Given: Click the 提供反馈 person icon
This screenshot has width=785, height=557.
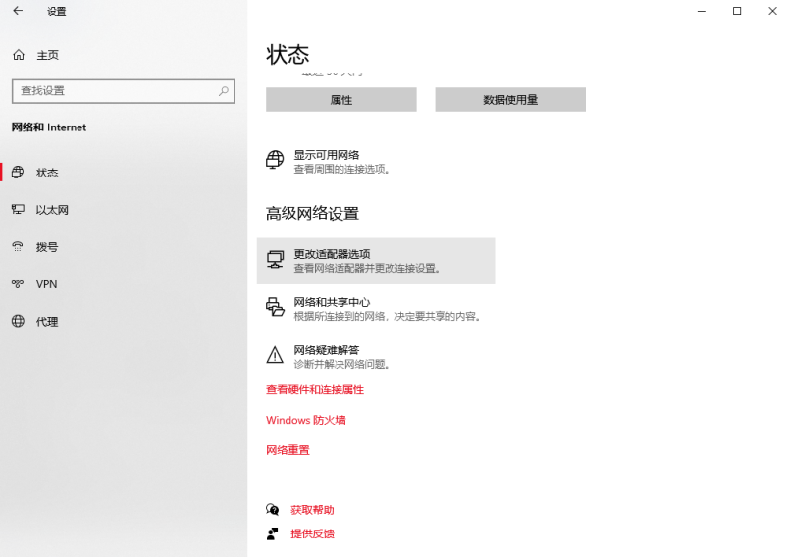Looking at the screenshot, I should [x=272, y=533].
